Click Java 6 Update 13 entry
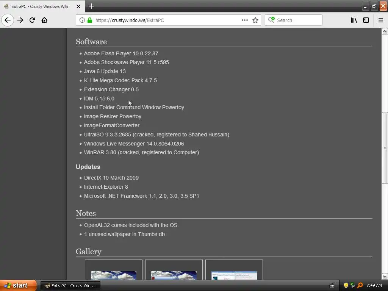This screenshot has height=291, width=388. click(105, 71)
